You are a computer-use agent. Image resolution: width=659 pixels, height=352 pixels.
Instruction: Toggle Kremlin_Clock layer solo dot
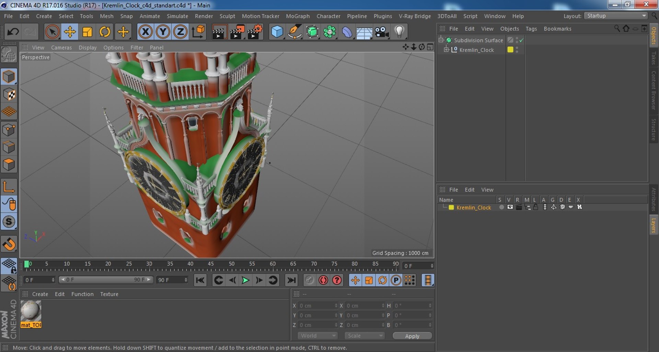point(501,207)
